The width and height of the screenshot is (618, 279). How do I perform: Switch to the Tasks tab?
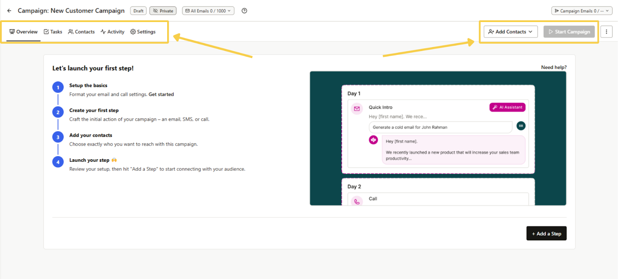point(53,32)
